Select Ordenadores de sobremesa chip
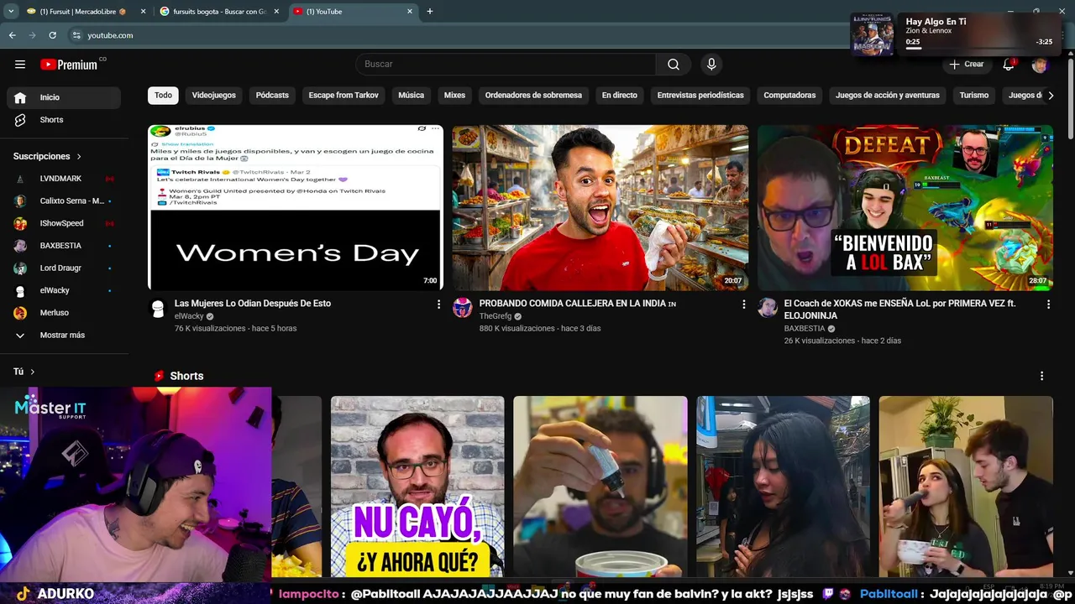Viewport: 1075px width, 604px height. (x=533, y=96)
